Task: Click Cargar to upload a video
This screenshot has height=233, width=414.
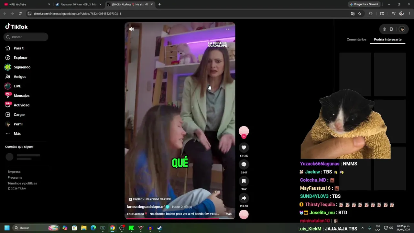Action: (x=19, y=115)
